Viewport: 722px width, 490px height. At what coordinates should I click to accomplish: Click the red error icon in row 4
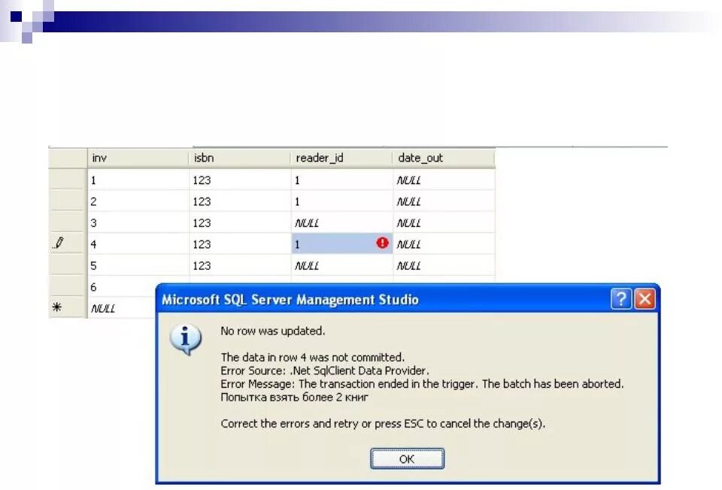(x=382, y=243)
